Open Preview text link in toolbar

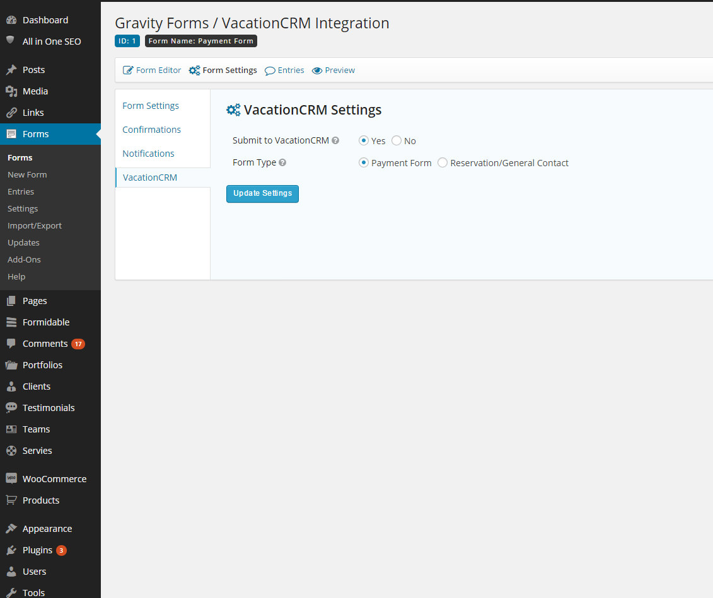(x=340, y=71)
